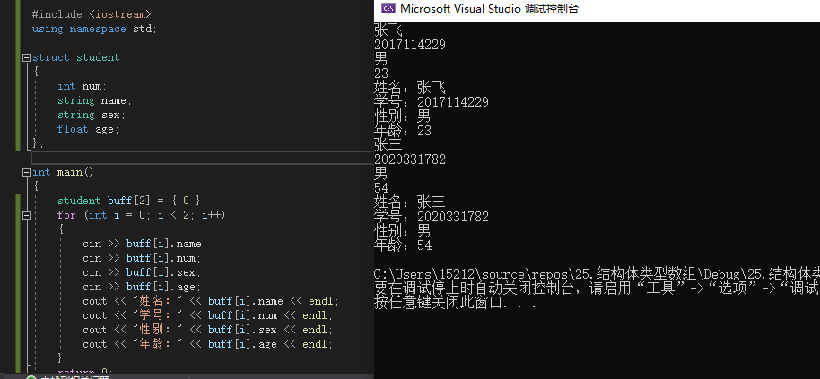Collapse the int main() function block
Image resolution: width=820 pixels, height=379 pixels.
pyautogui.click(x=26, y=172)
